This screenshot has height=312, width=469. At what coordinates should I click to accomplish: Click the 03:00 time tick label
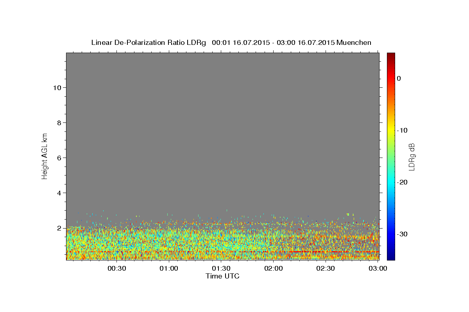tap(378, 269)
